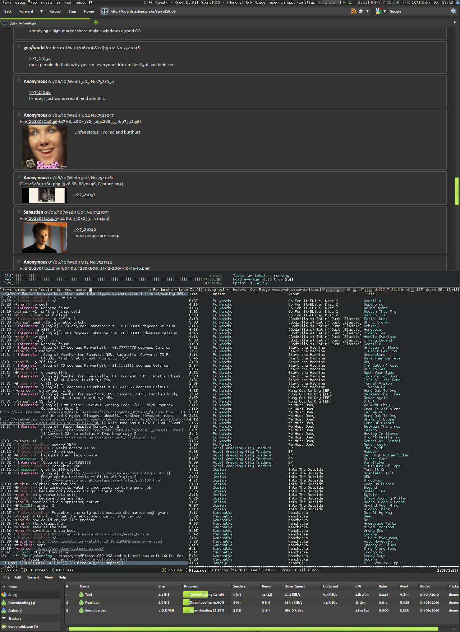460x632 pixels.
Task: Click the Downloading (3) filter droplet icon
Action: tap(4, 603)
